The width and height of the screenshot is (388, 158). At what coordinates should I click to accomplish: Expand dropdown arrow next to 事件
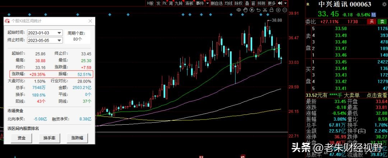click(207, 3)
